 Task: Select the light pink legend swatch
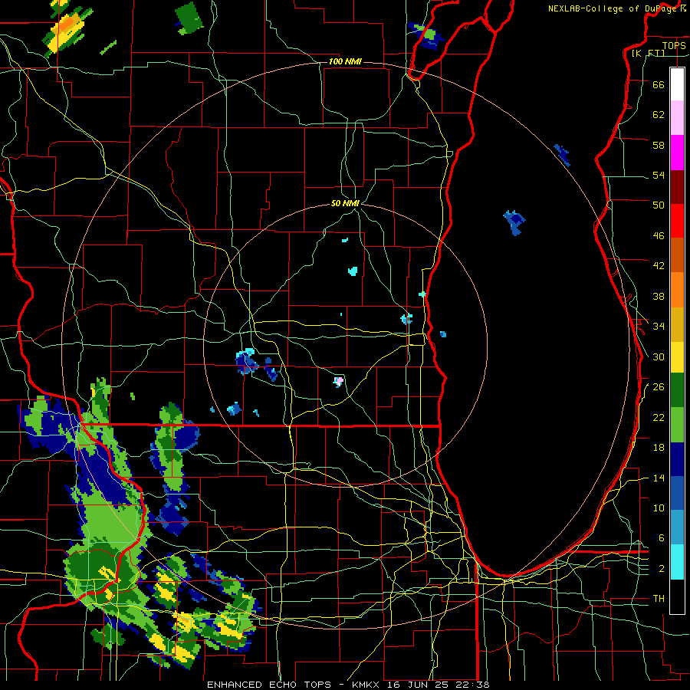tap(677, 118)
